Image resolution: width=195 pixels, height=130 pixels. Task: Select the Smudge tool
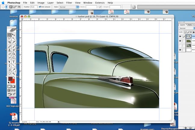point(9,57)
